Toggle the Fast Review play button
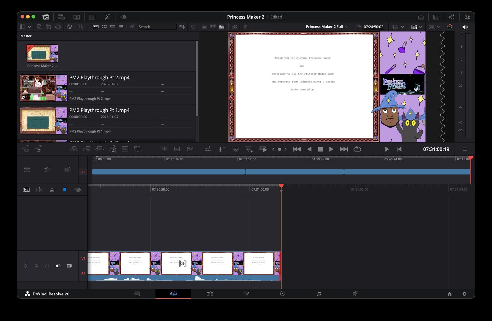The image size is (492, 321). 263,149
